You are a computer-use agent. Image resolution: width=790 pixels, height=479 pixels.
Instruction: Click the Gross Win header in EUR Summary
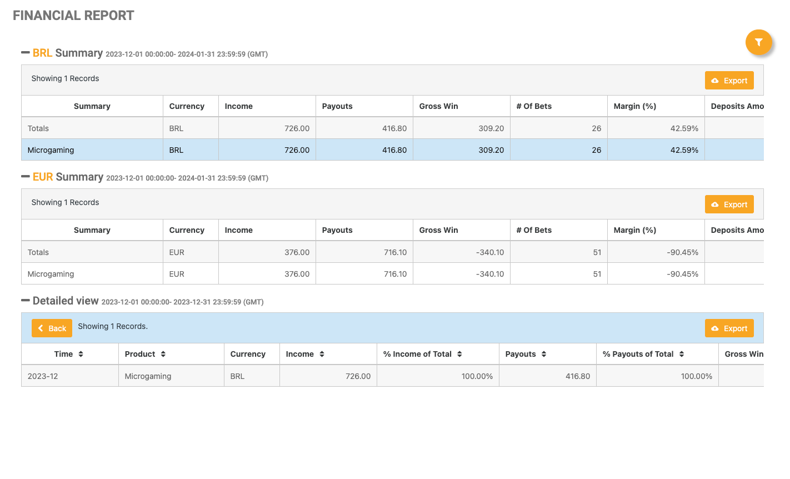coord(438,230)
